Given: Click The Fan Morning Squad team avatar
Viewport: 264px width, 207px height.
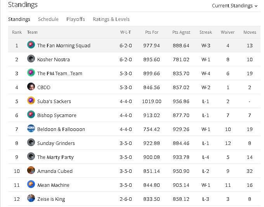Looking at the screenshot, I should tap(31, 45).
